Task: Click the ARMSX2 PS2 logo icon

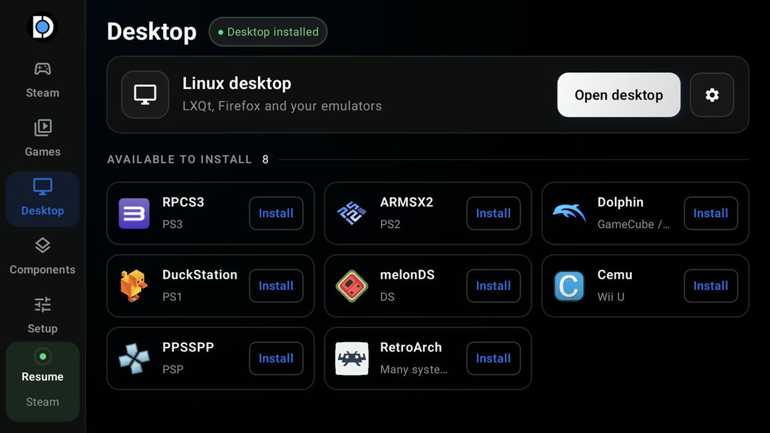Action: click(352, 214)
